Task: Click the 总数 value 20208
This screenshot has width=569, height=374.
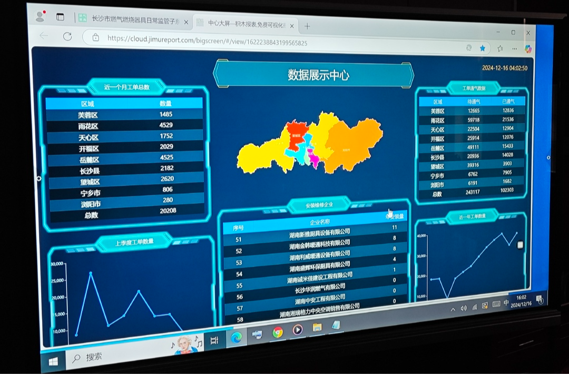Action: (168, 210)
